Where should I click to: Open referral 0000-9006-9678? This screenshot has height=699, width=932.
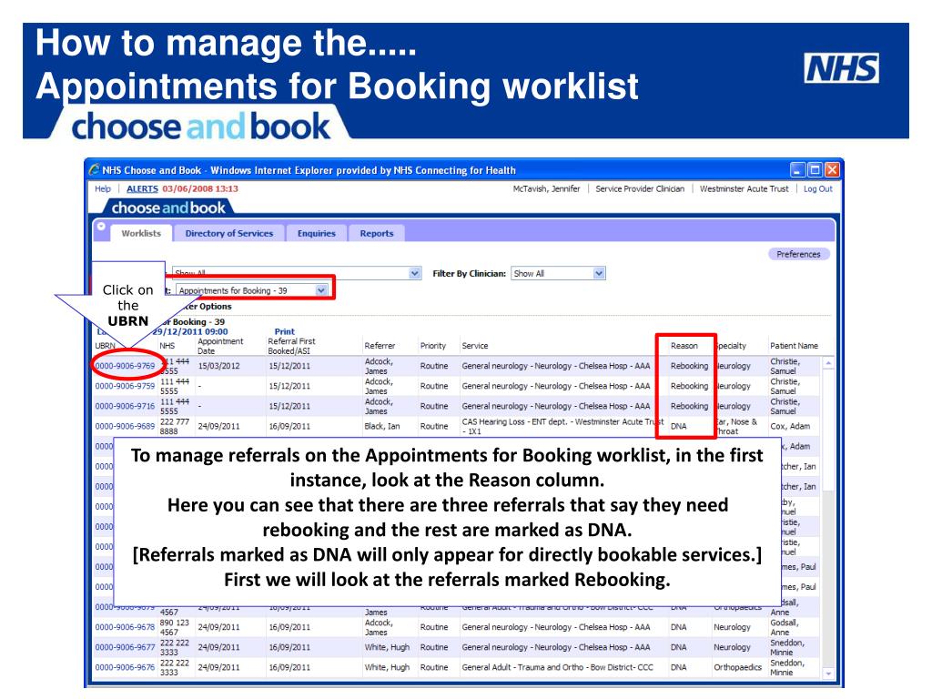[125, 627]
